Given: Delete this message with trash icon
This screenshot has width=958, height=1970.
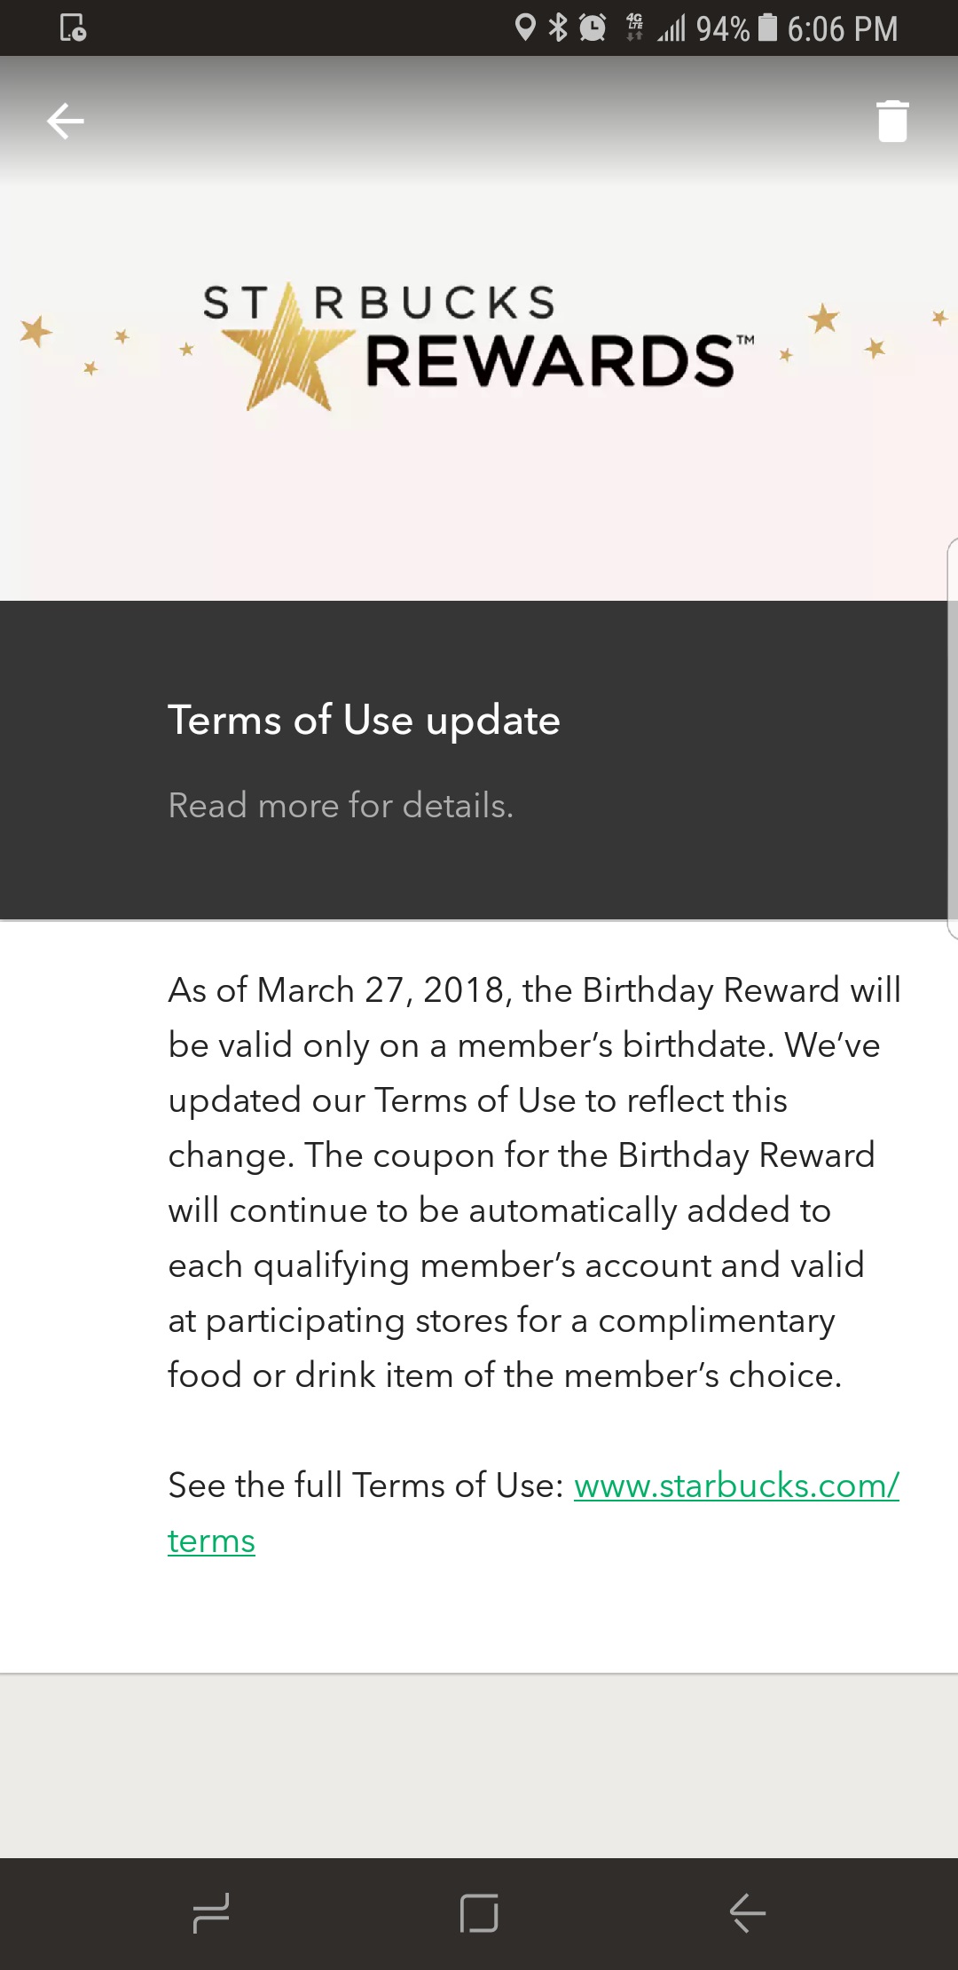Looking at the screenshot, I should pyautogui.click(x=892, y=121).
